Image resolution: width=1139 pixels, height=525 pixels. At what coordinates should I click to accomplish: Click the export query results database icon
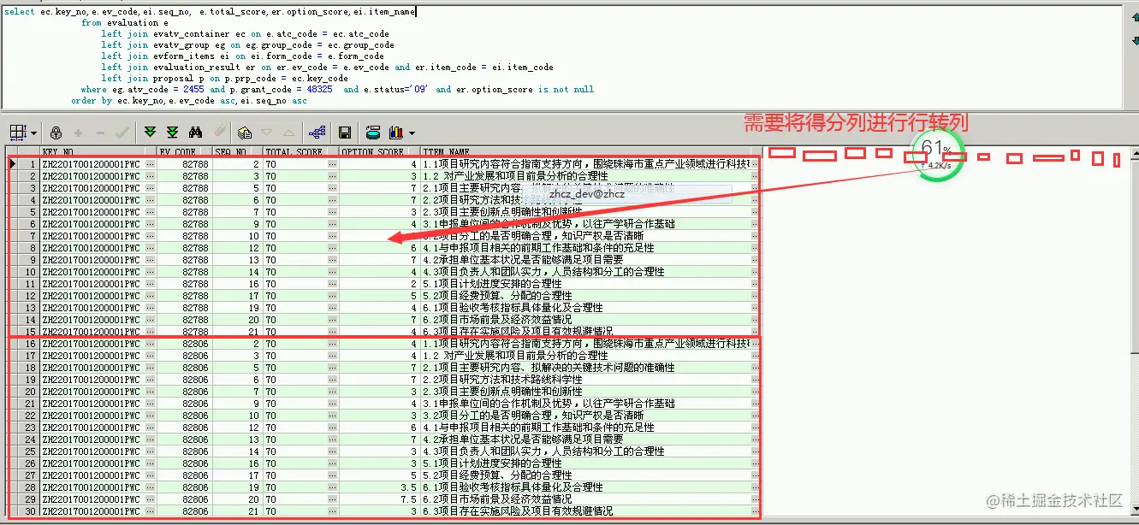pos(373,133)
